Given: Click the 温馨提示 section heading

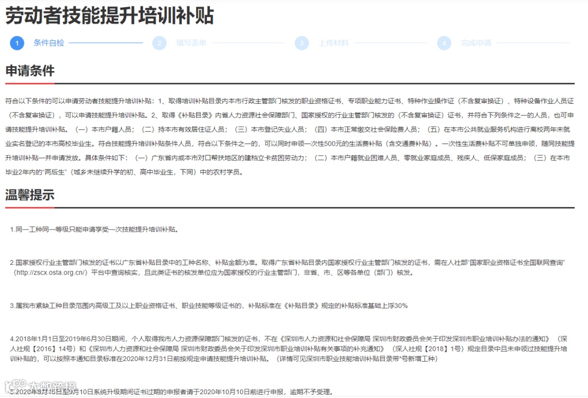Looking at the screenshot, I should pyautogui.click(x=30, y=195).
